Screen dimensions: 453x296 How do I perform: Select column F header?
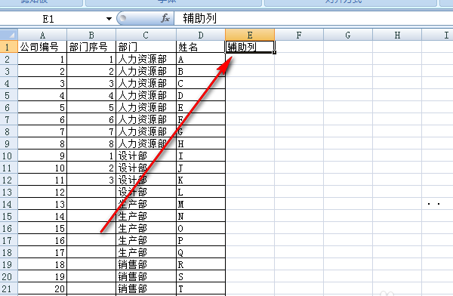coord(299,35)
